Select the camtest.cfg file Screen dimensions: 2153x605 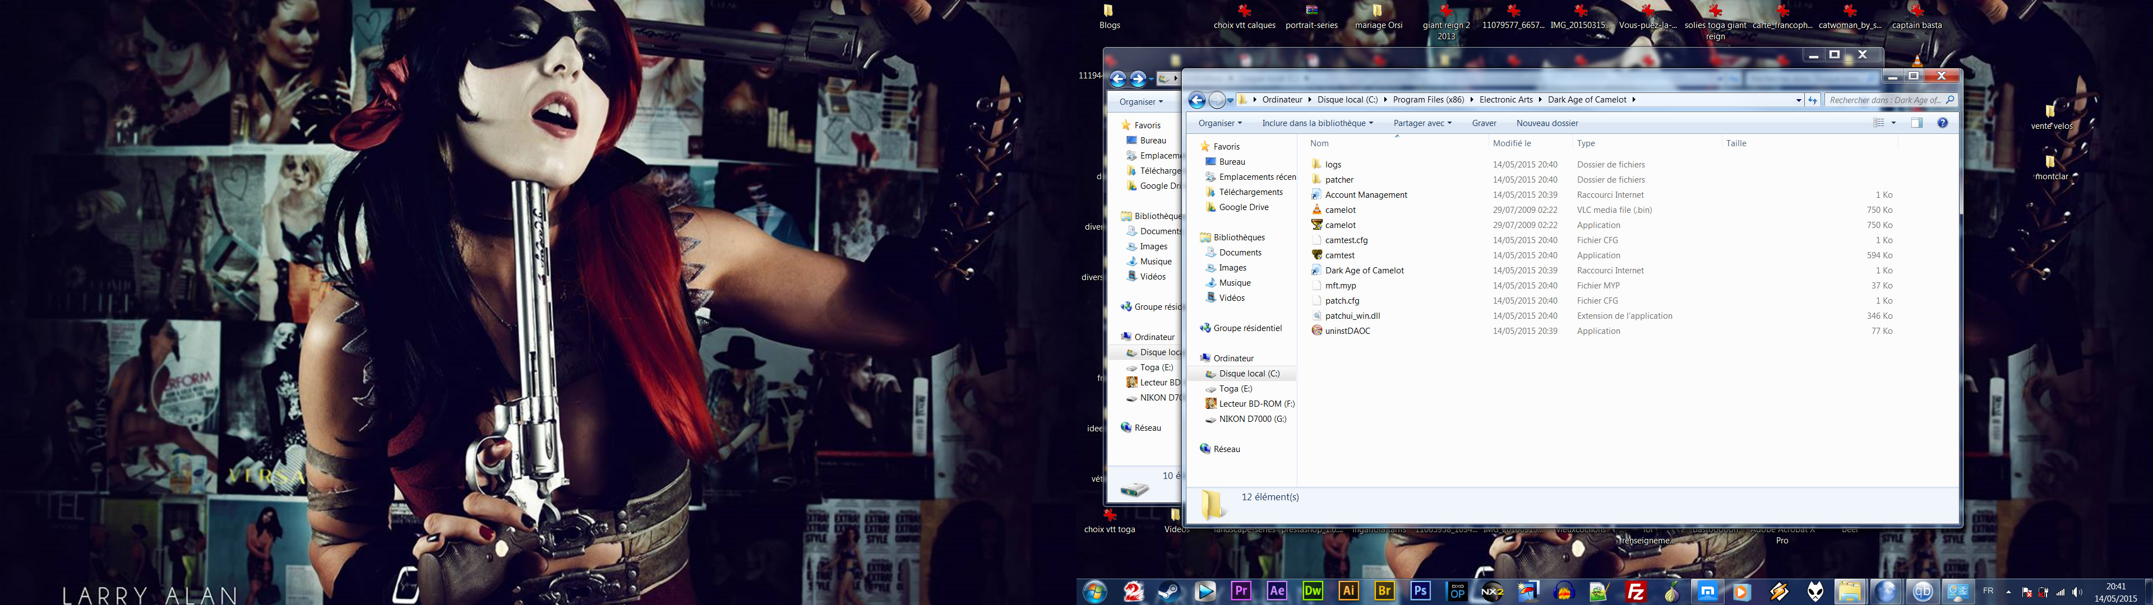tap(1346, 240)
